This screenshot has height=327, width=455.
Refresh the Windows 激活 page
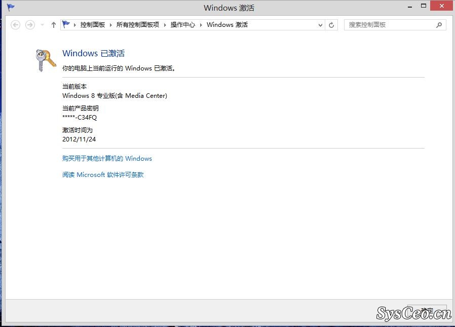[332, 25]
